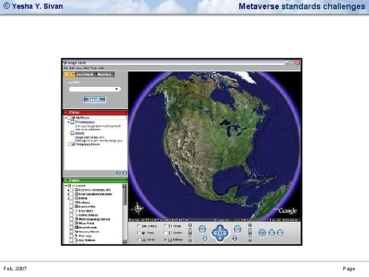Image resolution: width=369 pixels, height=277 pixels.
Task: Uncheck the Buildings checkbox in the bottom panel
Action: (x=166, y=240)
